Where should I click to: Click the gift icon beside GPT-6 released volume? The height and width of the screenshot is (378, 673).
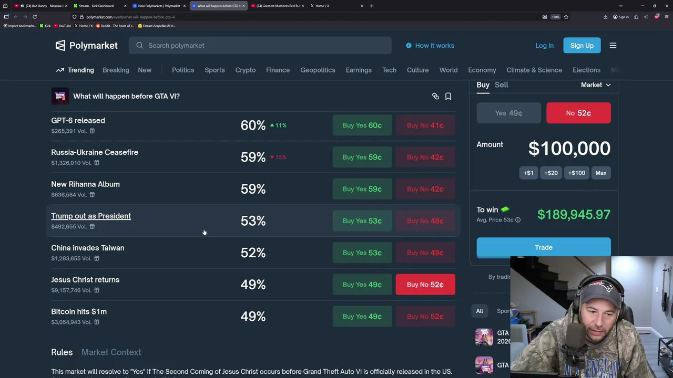point(92,131)
